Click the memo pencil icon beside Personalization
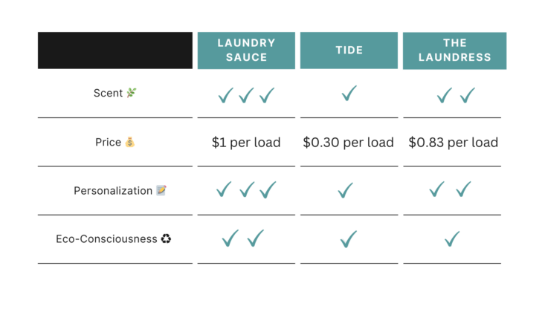This screenshot has width=545, height=312. (161, 190)
